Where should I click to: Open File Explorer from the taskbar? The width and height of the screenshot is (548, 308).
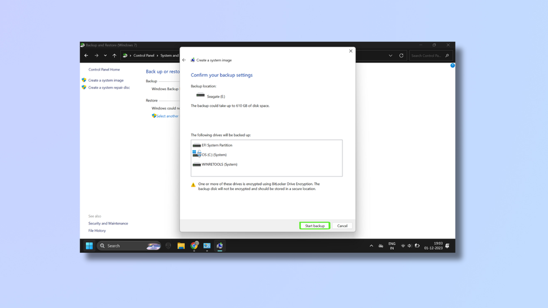coord(181,245)
